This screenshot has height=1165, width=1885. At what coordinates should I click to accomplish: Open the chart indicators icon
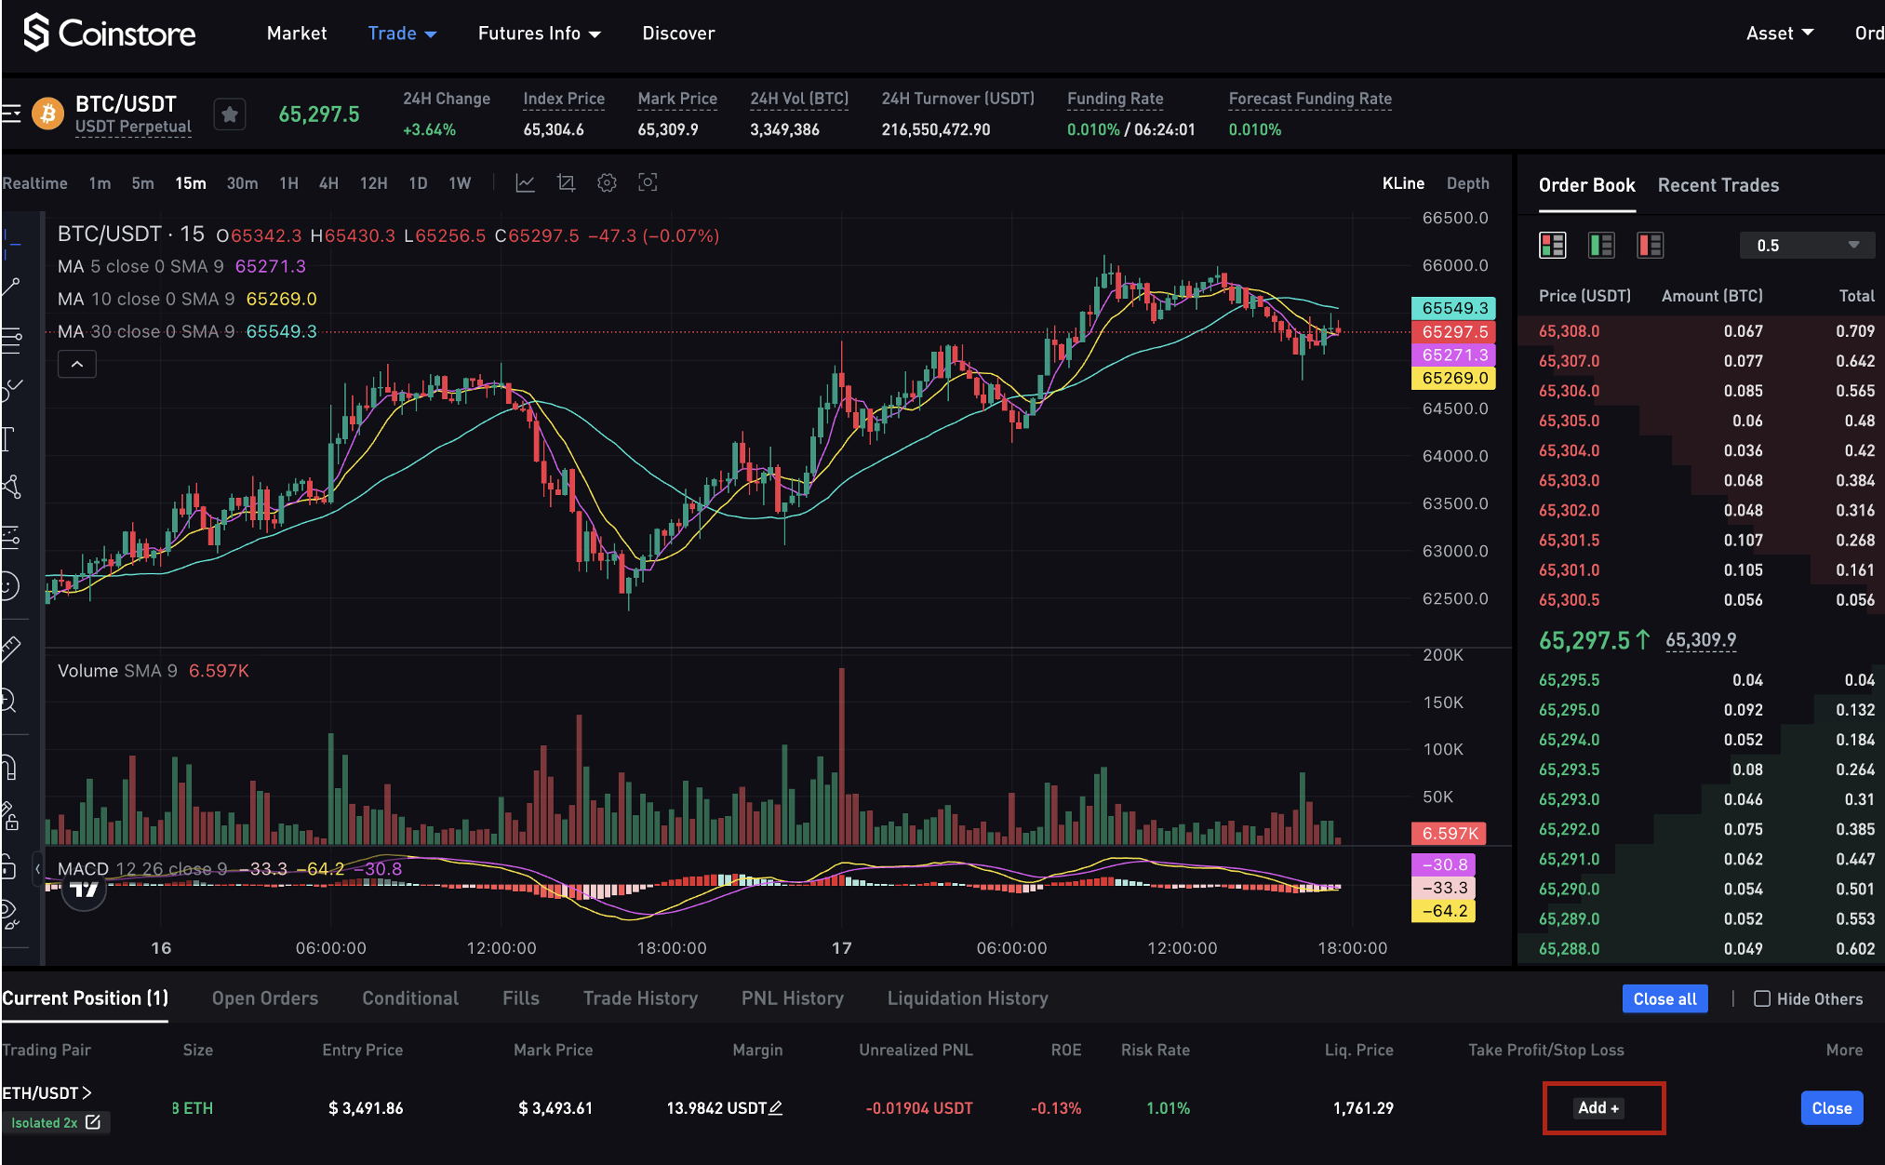[x=525, y=183]
